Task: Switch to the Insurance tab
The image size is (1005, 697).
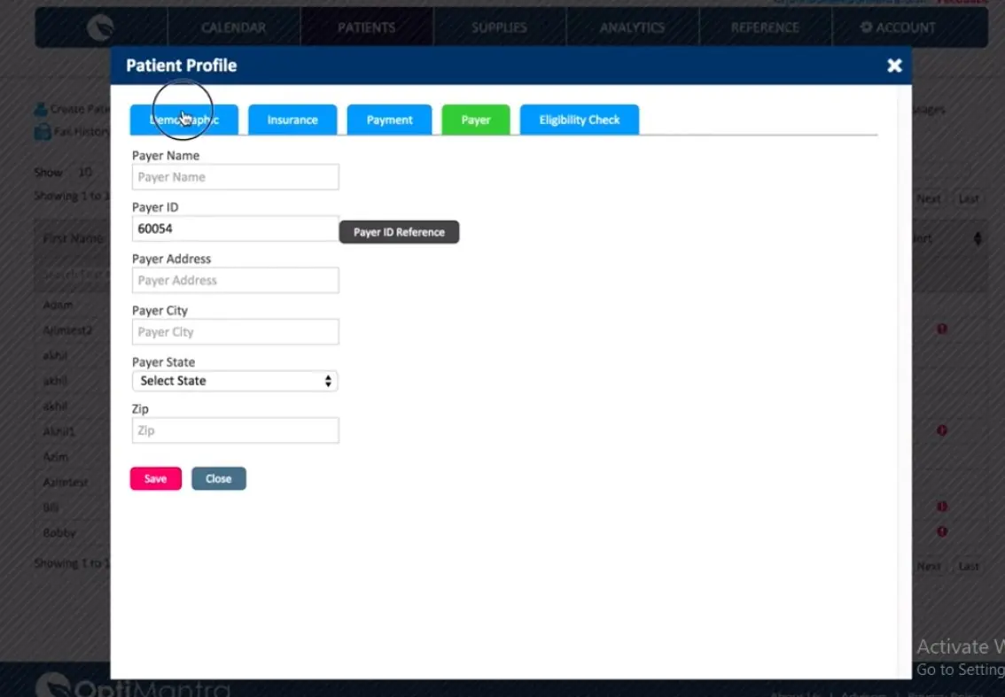Action: pyautogui.click(x=292, y=119)
